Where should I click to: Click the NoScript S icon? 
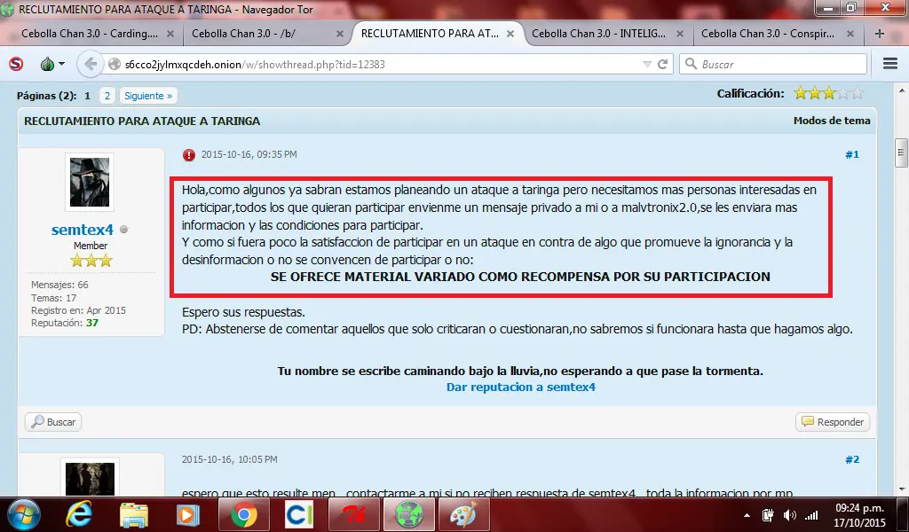click(16, 64)
